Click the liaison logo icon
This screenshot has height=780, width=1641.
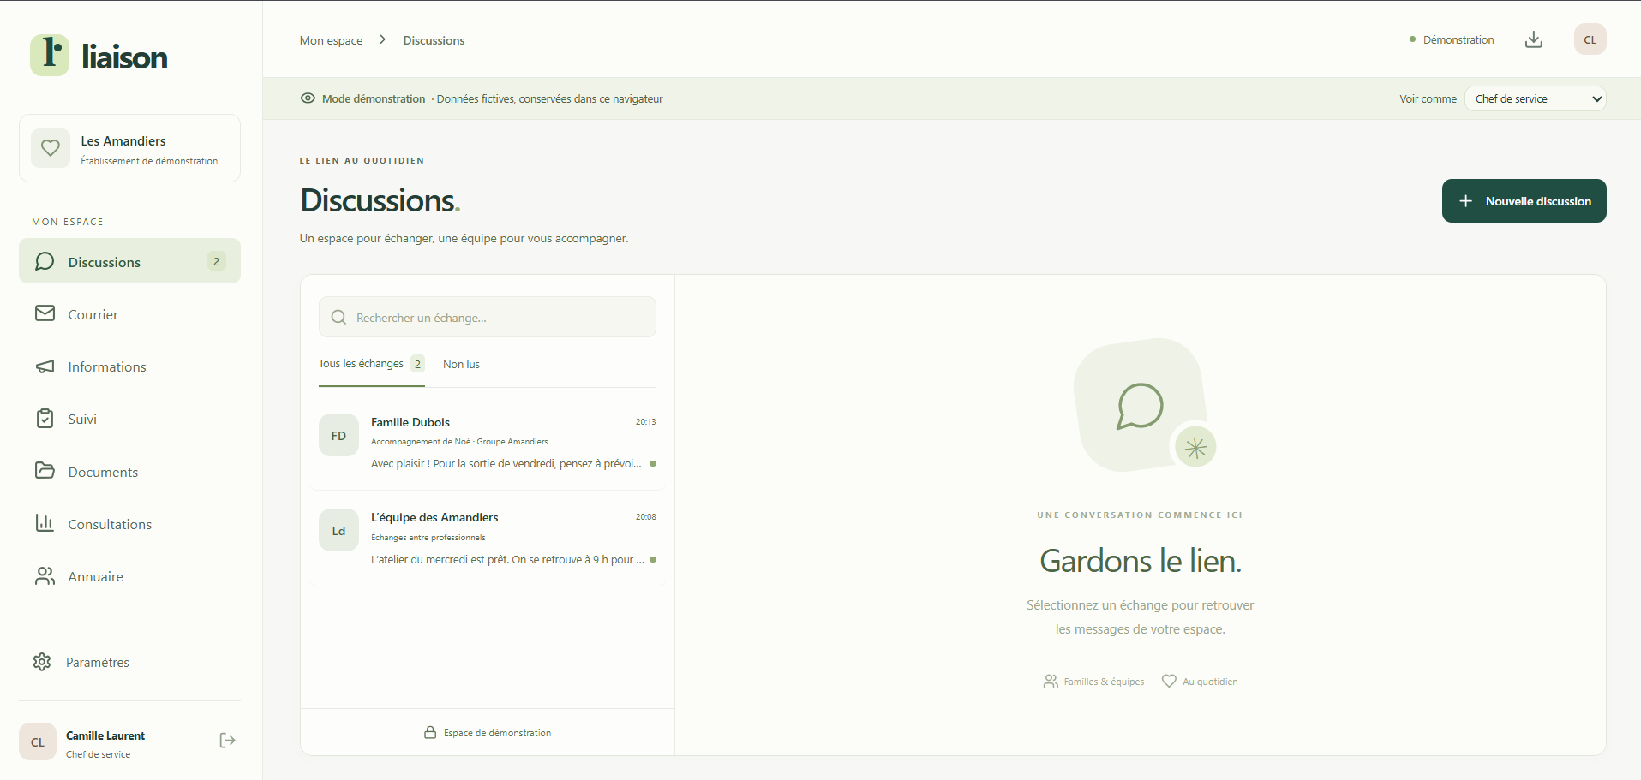pyautogui.click(x=50, y=56)
